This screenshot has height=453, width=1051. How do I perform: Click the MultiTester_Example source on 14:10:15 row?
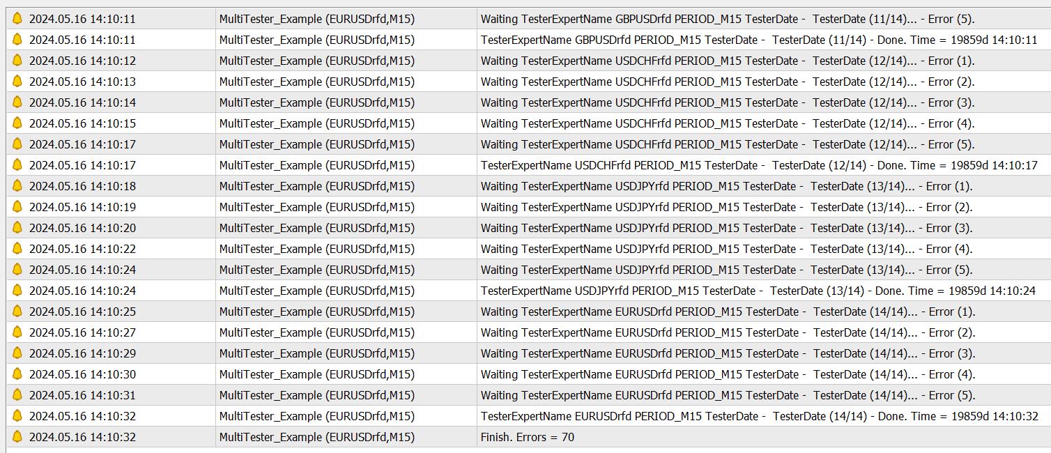[317, 123]
